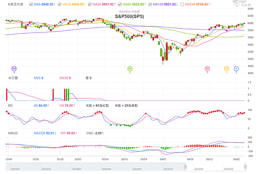Viewport: 260px width, 174px height.
Task: Click the MACD9 92.01 value
Action: tap(45, 133)
